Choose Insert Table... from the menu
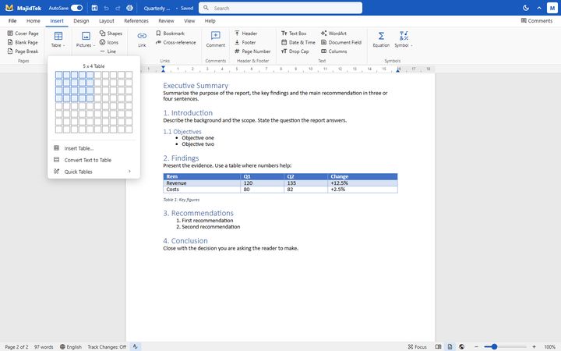The width and height of the screenshot is (561, 351). click(x=93, y=148)
